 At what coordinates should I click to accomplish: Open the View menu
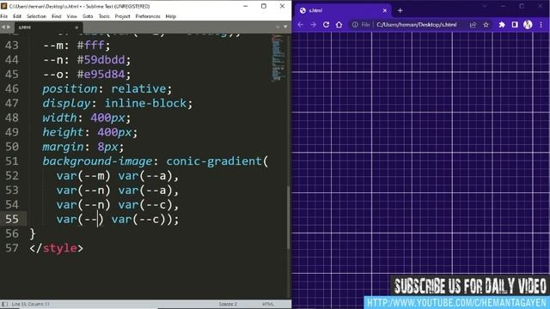[x=72, y=16]
